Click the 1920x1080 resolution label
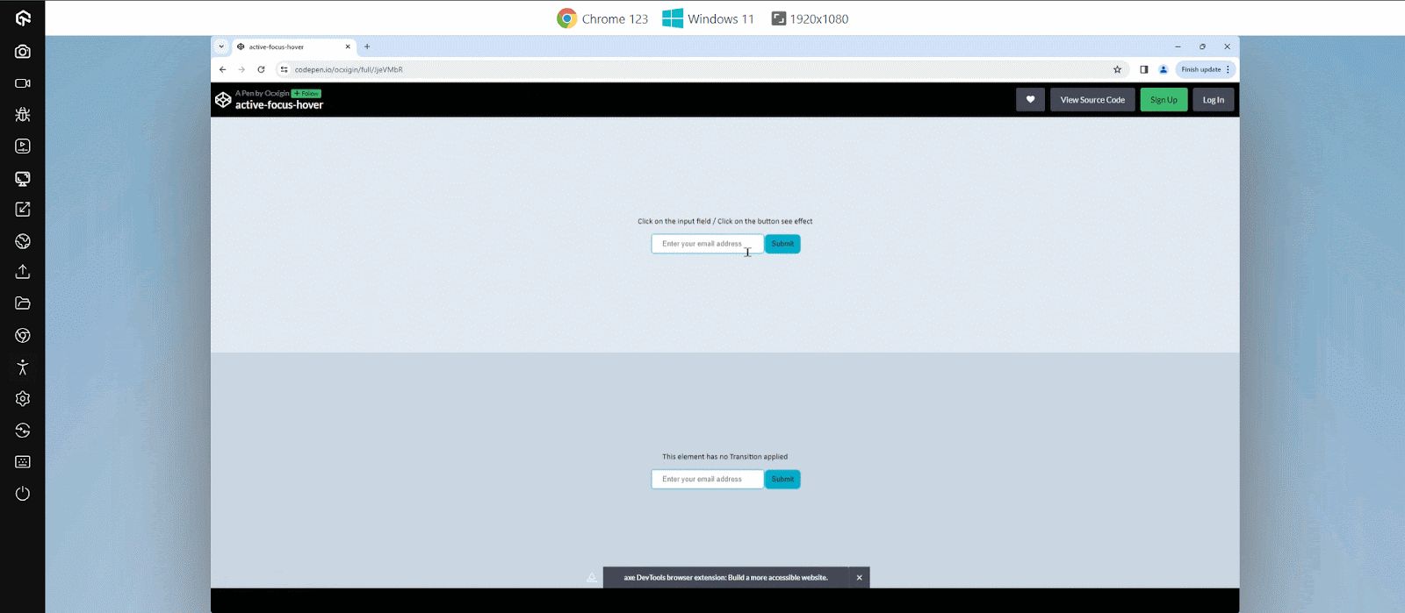This screenshot has width=1405, height=613. click(818, 18)
